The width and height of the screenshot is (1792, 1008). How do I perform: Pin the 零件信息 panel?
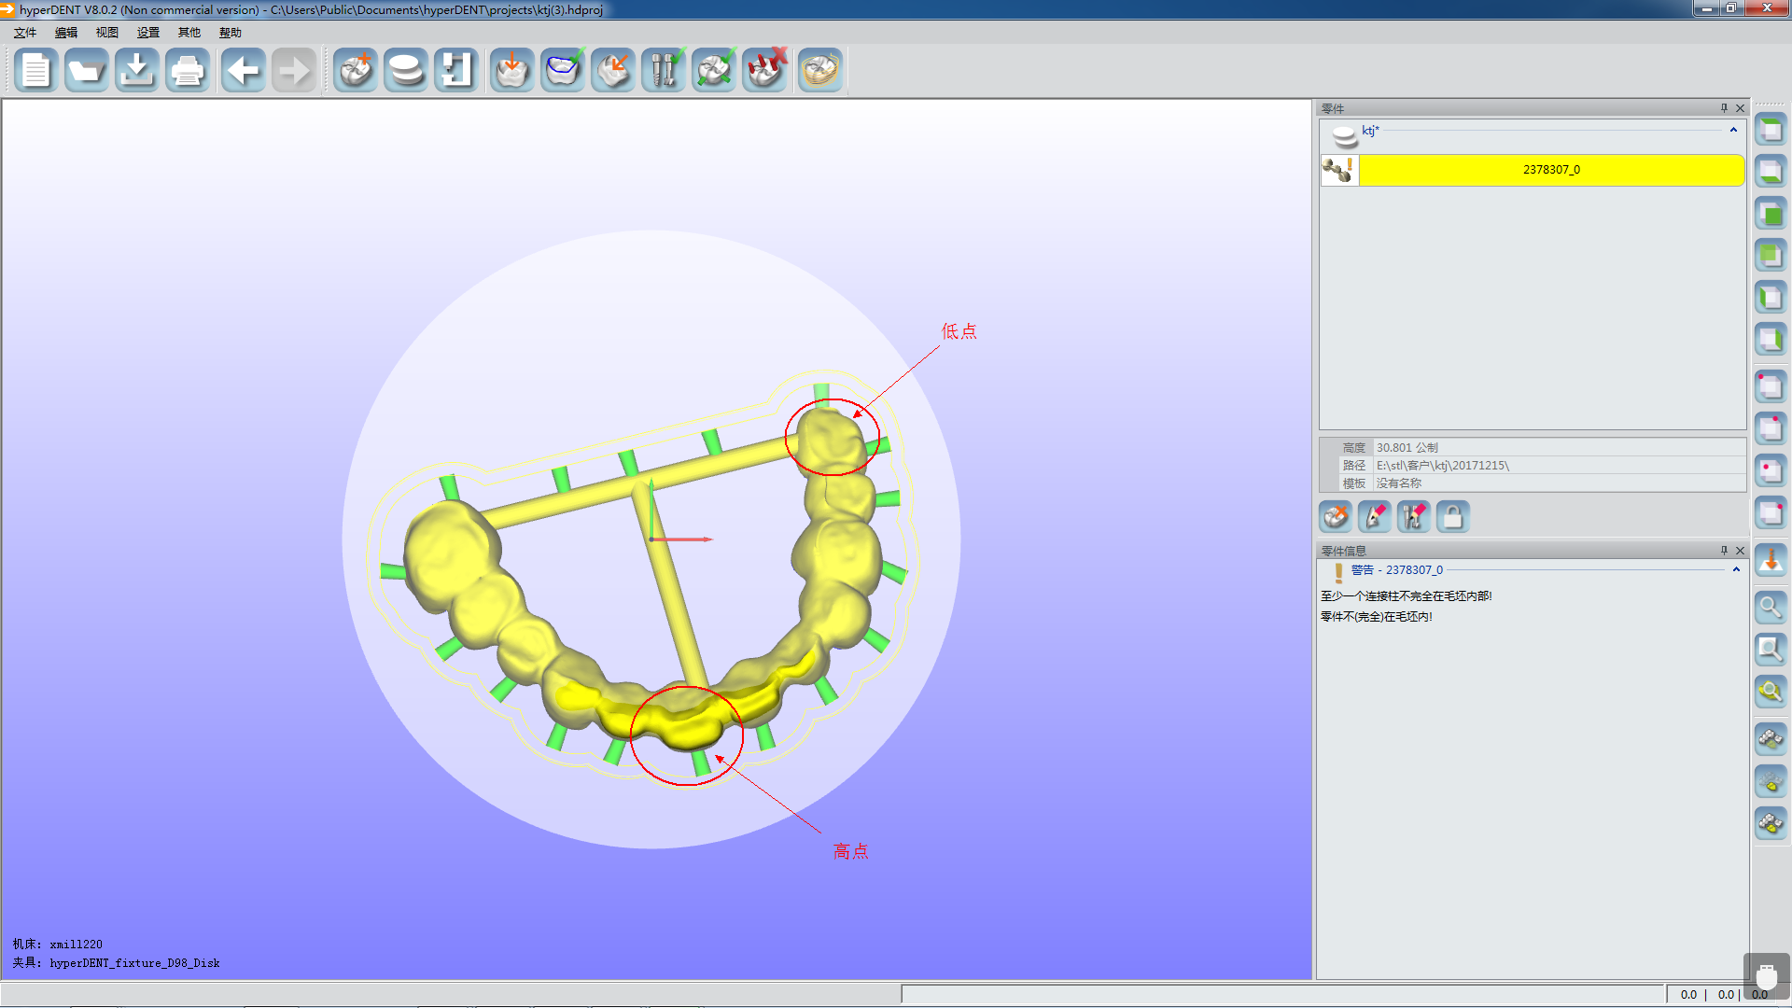click(x=1724, y=551)
